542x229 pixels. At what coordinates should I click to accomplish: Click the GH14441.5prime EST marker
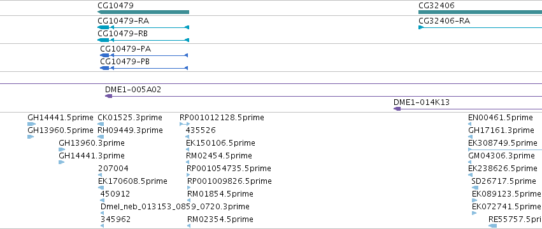tap(31, 124)
